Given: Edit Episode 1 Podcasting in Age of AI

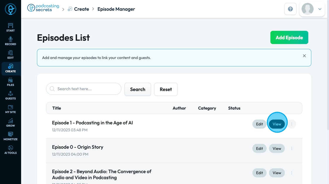Looking at the screenshot, I should tap(259, 124).
